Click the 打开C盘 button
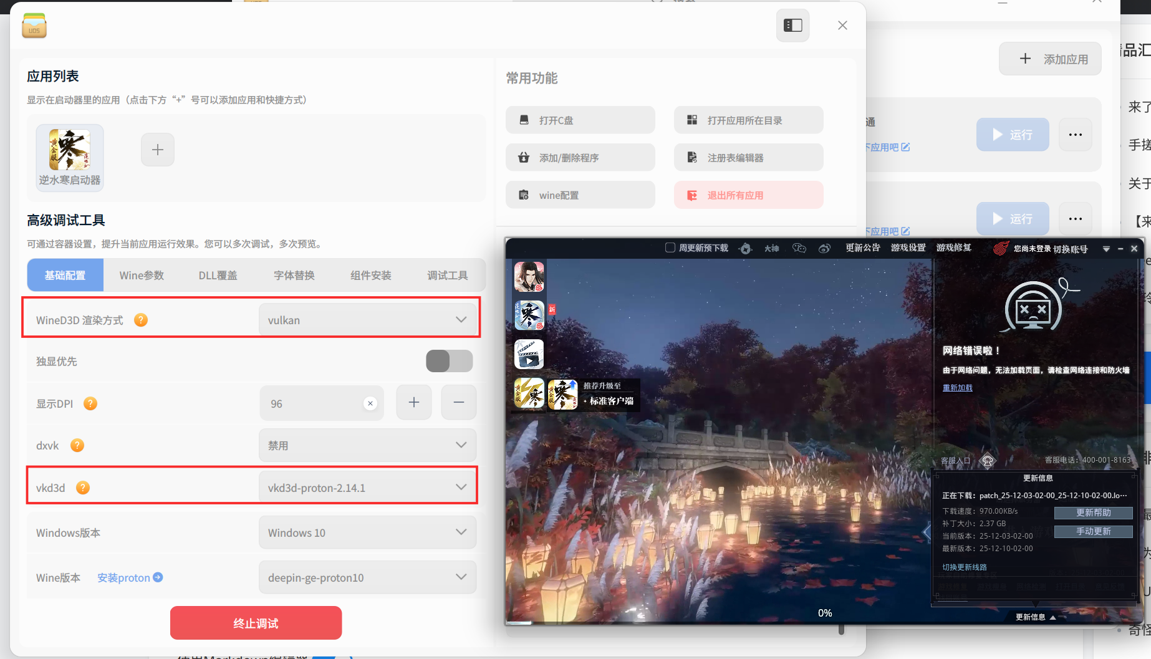Screen dimensions: 1151x659 [x=580, y=120]
